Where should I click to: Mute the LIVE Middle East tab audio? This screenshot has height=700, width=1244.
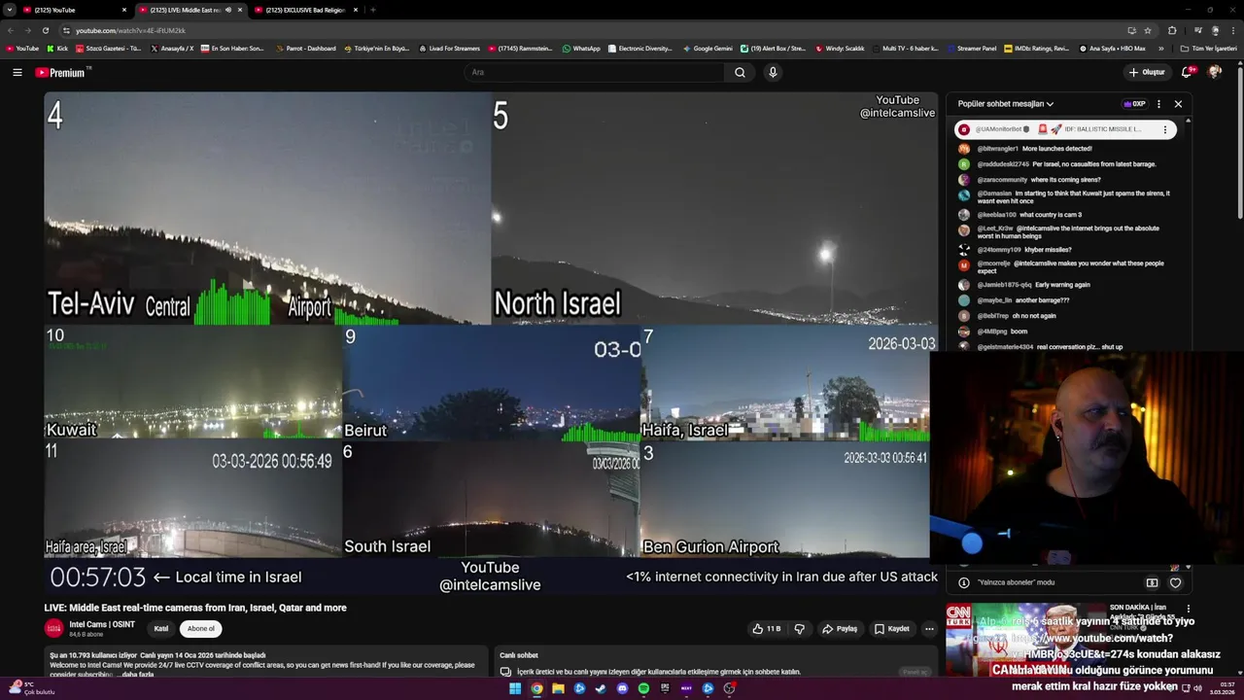pos(228,10)
